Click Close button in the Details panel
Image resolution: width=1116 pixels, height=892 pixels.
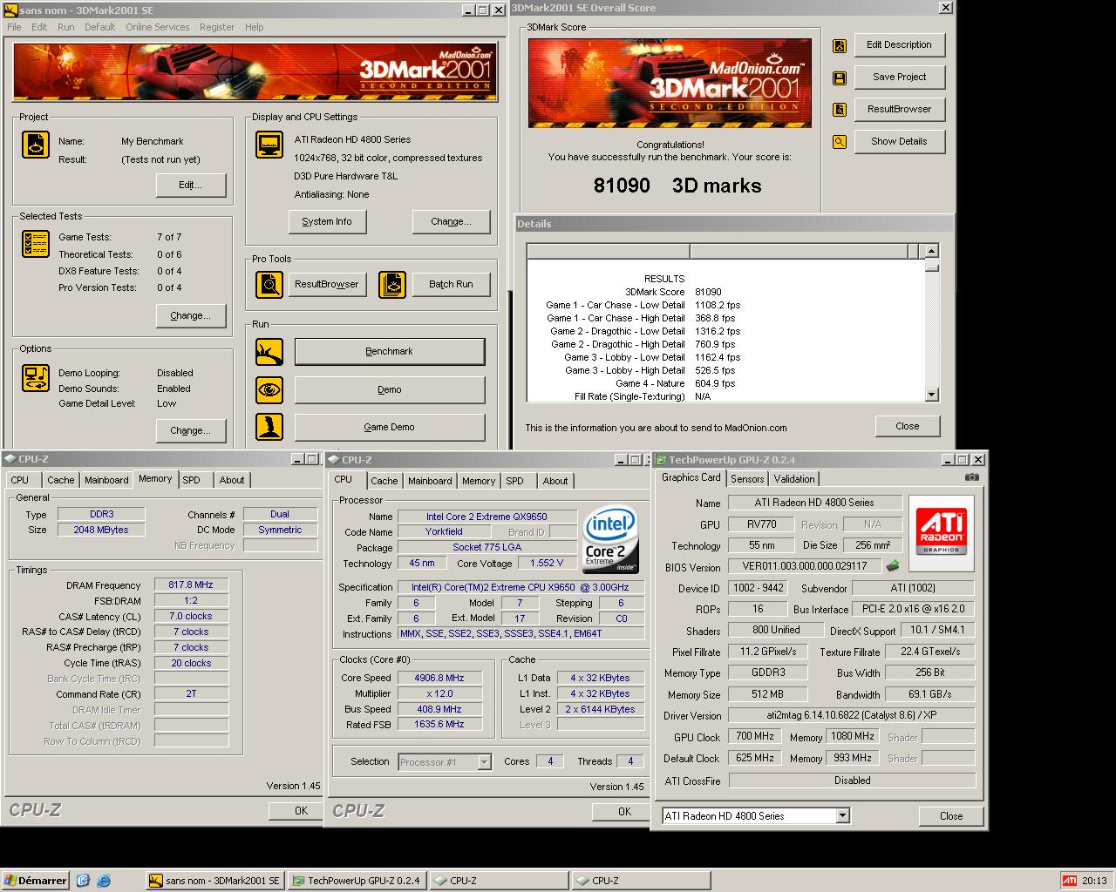point(907,426)
